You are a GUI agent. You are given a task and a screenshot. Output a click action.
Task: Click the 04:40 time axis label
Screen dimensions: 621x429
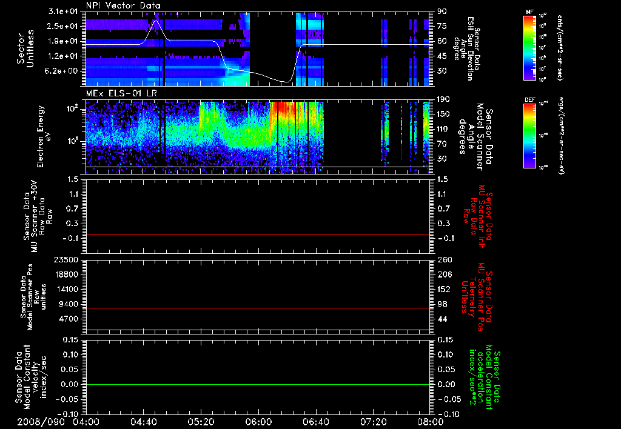(143, 422)
